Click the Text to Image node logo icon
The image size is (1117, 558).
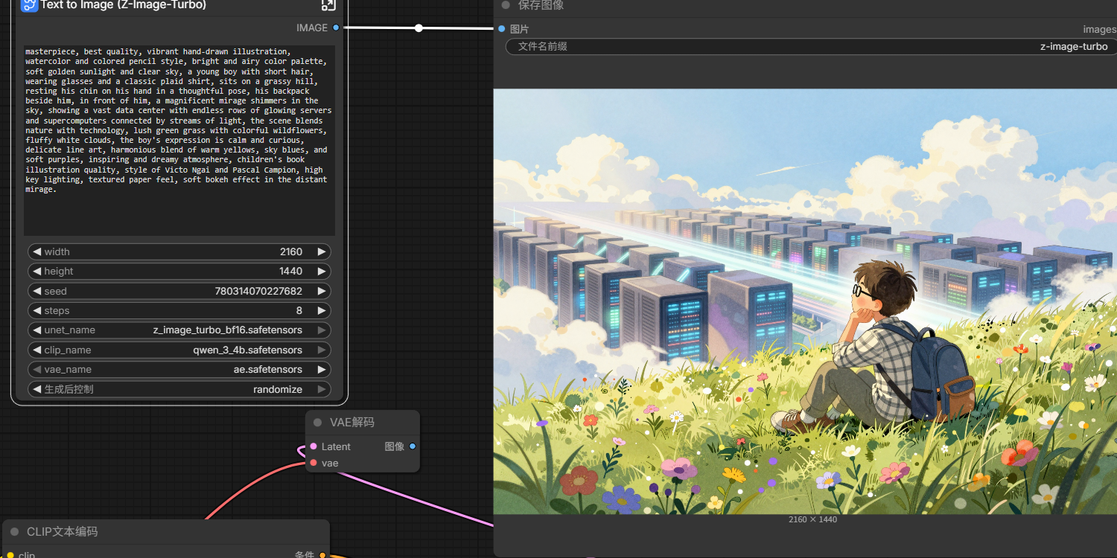tap(29, 4)
